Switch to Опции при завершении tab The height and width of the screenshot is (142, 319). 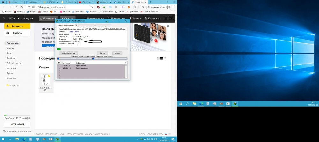[x=103, y=25]
